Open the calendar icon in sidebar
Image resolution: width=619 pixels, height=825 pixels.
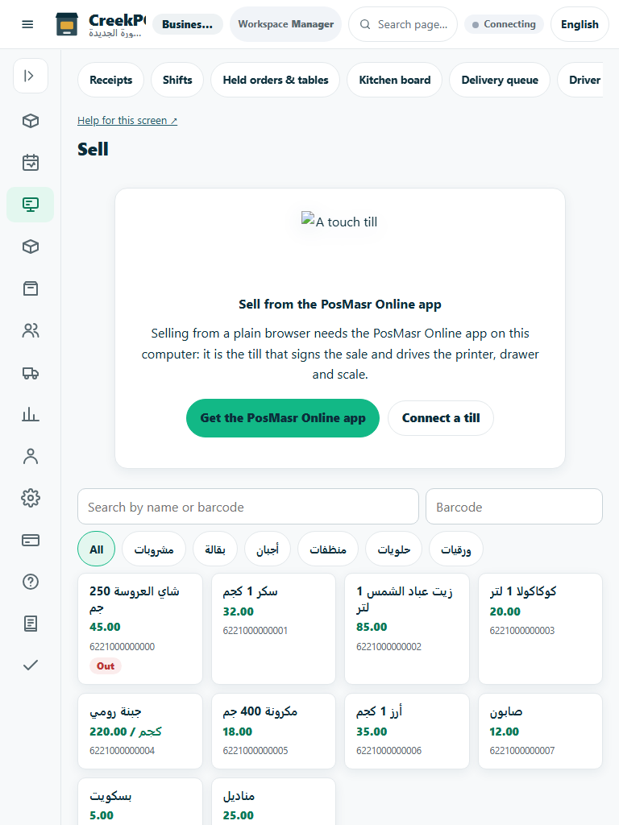pyautogui.click(x=31, y=163)
